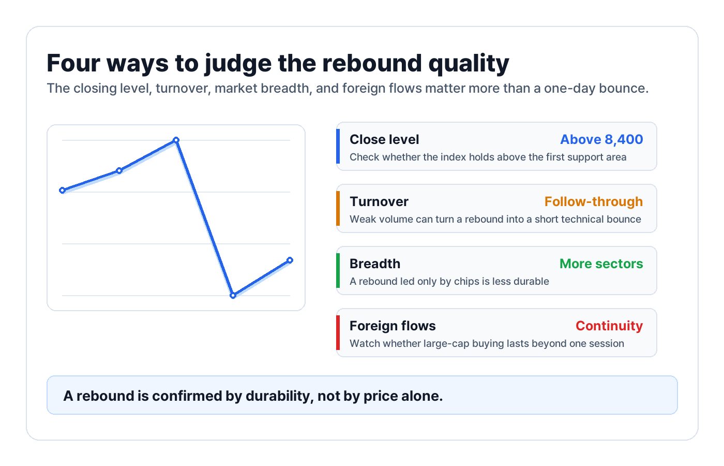Click the peak data point on chart

coord(176,140)
